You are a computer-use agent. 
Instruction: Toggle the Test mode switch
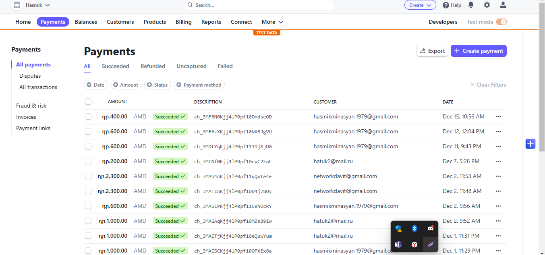click(501, 22)
